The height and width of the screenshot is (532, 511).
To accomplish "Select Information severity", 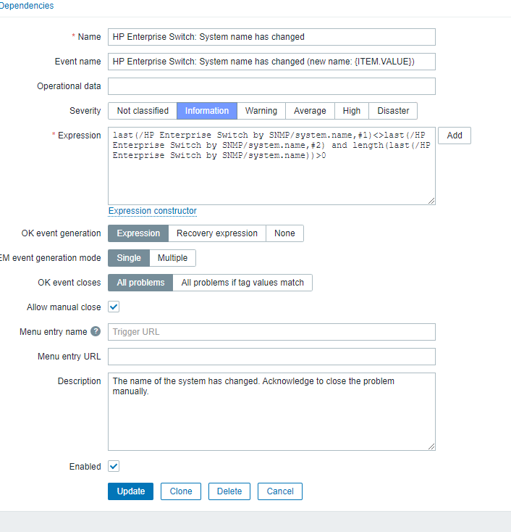I will click(207, 111).
